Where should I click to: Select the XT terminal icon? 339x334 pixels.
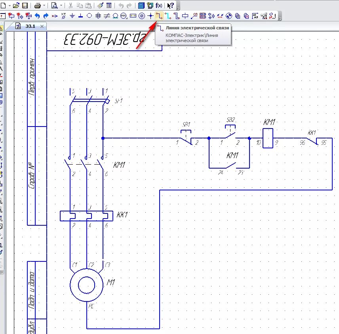point(63,16)
